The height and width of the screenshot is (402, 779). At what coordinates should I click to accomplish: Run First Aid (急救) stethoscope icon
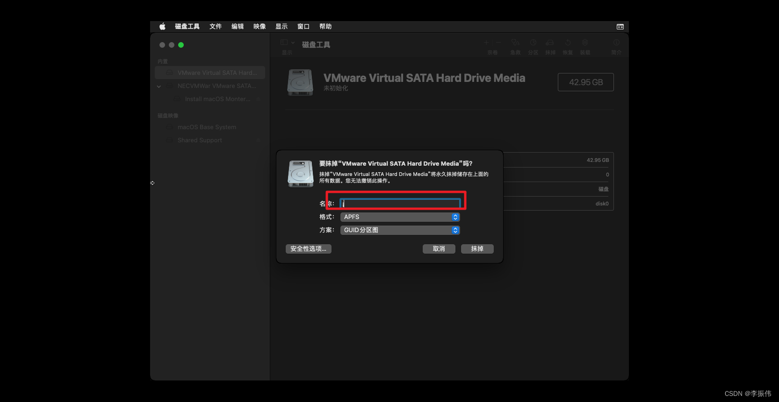point(515,43)
